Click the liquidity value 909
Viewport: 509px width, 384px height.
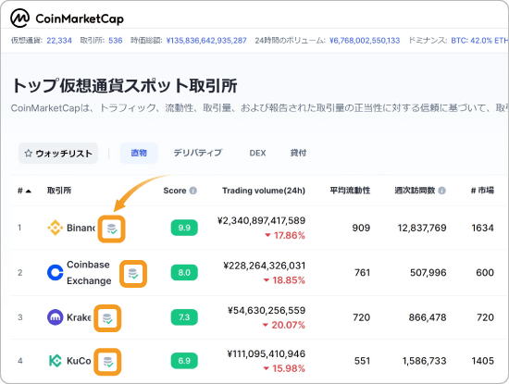361,228
